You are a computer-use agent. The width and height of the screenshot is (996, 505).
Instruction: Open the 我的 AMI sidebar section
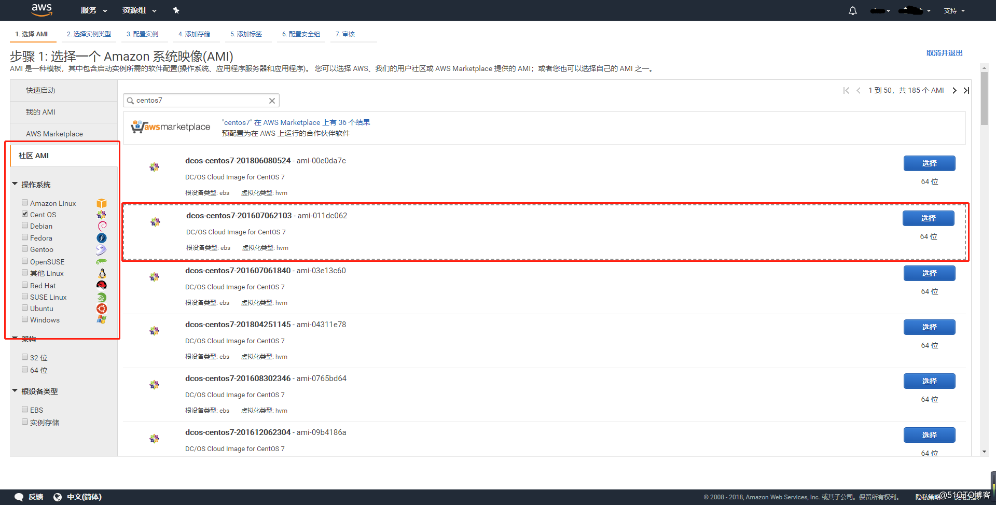pyautogui.click(x=64, y=112)
